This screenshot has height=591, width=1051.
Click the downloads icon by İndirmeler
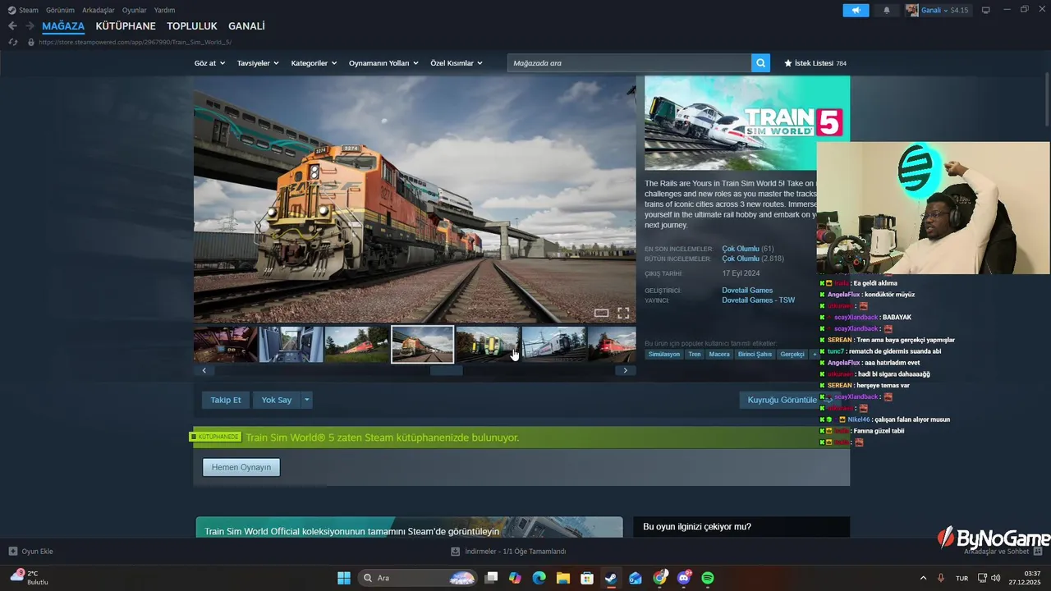[455, 551]
